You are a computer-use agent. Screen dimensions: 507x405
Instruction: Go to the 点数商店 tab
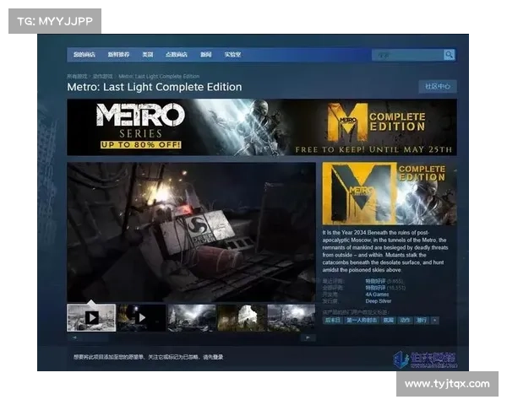coord(177,55)
